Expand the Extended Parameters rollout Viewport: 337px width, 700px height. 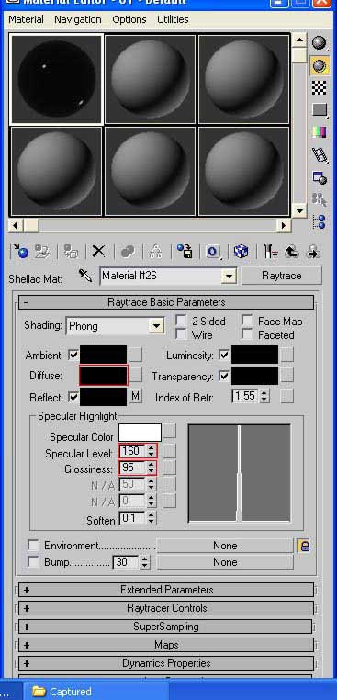pos(166,589)
